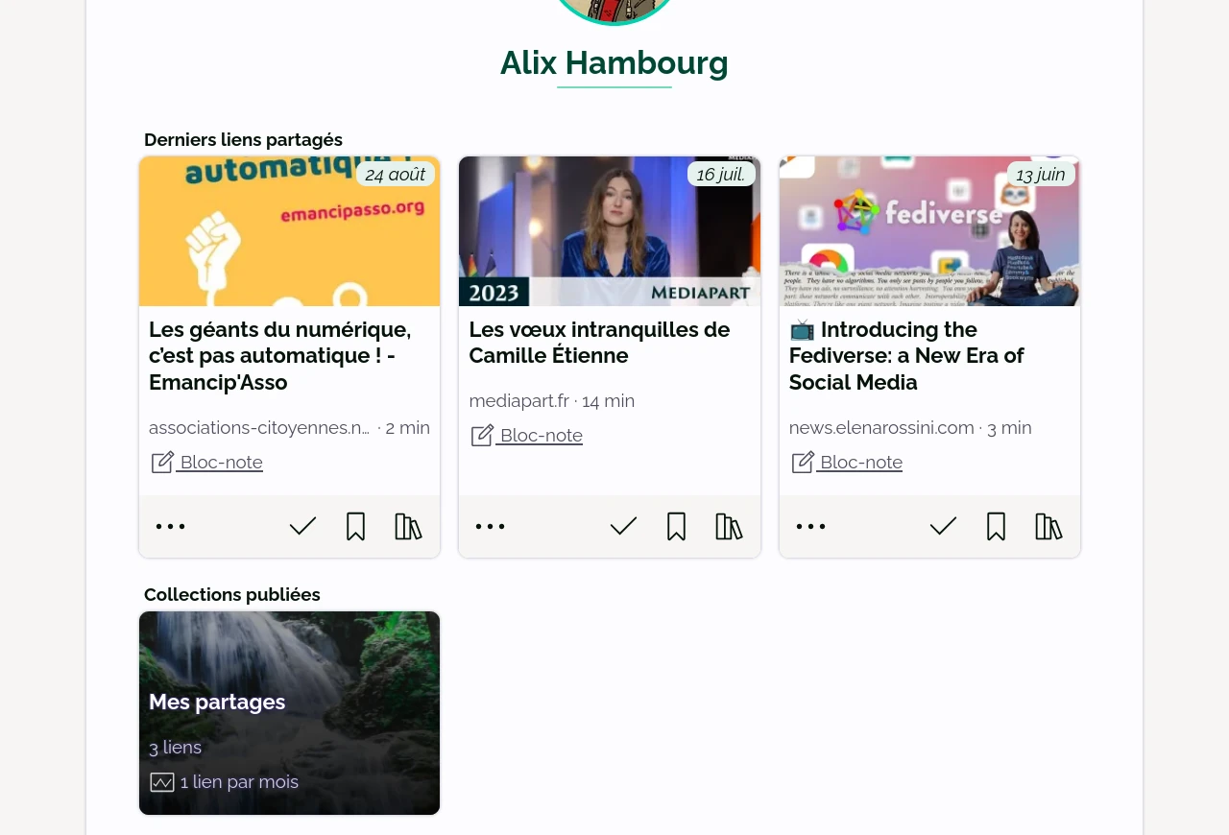Show more actions for the Fediverse card
This screenshot has height=835, width=1229.
[811, 526]
